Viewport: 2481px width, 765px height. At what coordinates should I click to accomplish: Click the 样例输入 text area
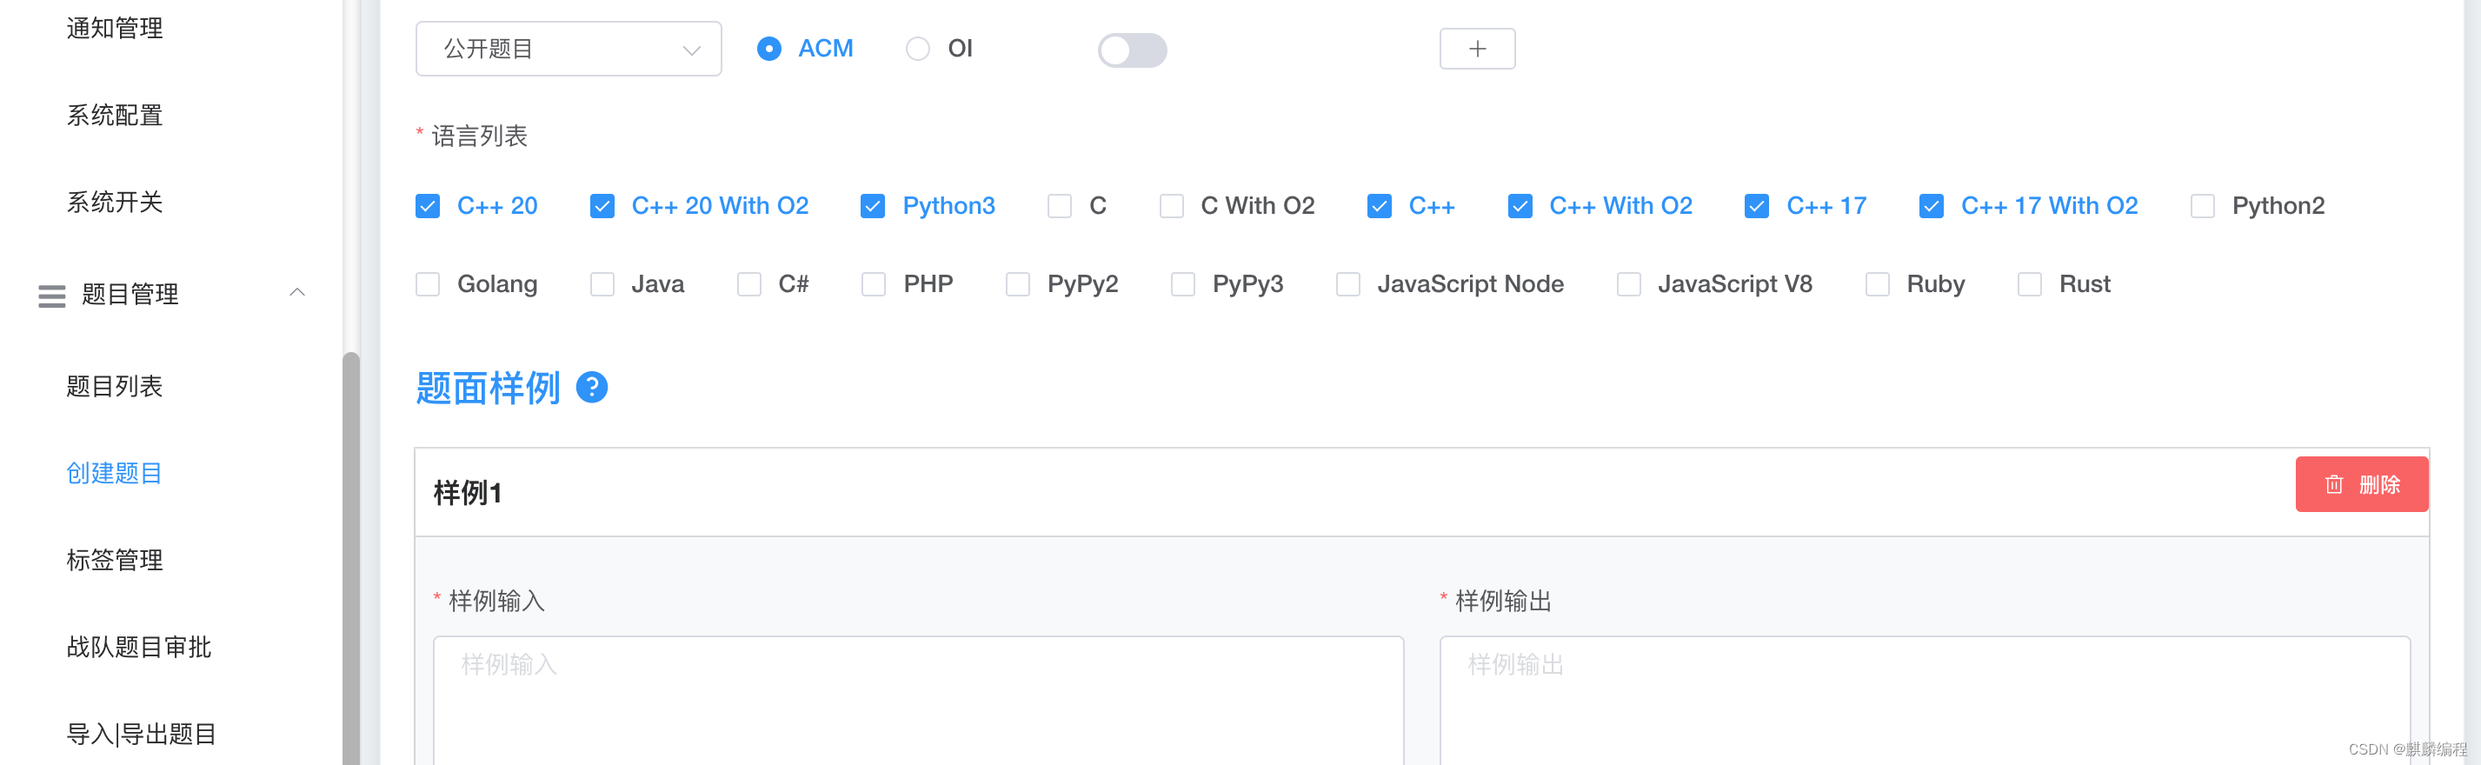click(x=918, y=701)
